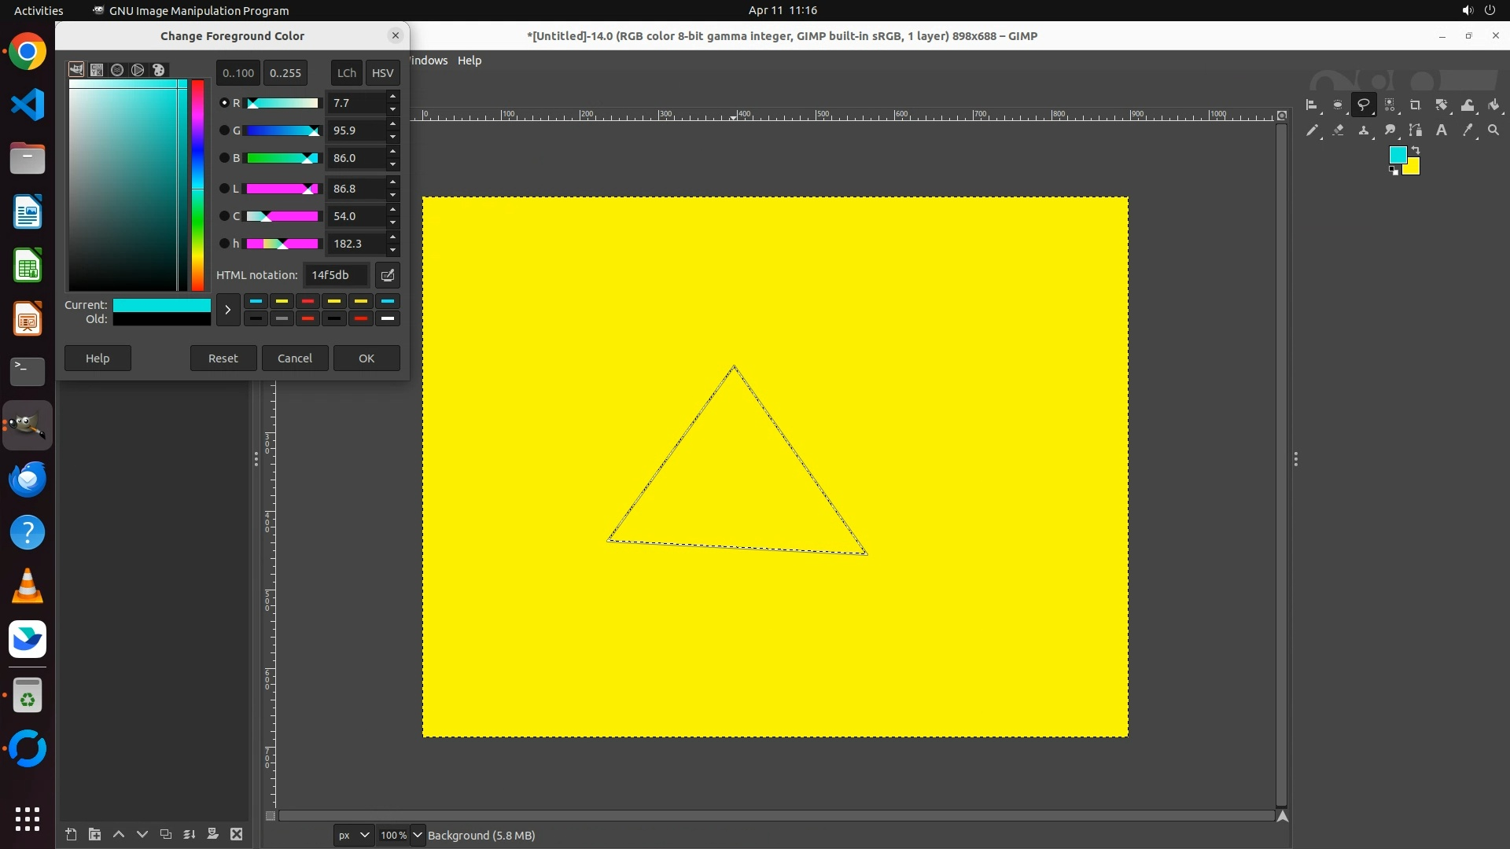Select the lowercase h hue radio button
The height and width of the screenshot is (849, 1510).
224,244
